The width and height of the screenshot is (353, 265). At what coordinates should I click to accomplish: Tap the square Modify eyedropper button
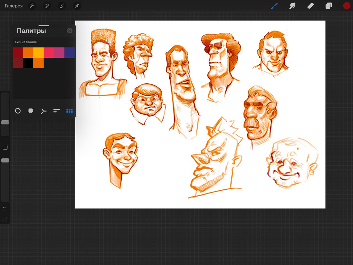5,147
